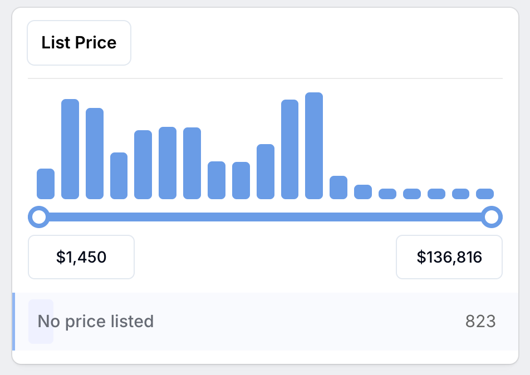Viewport: 530px width, 375px height.
Task: Select the No price listed row
Action: click(x=266, y=321)
